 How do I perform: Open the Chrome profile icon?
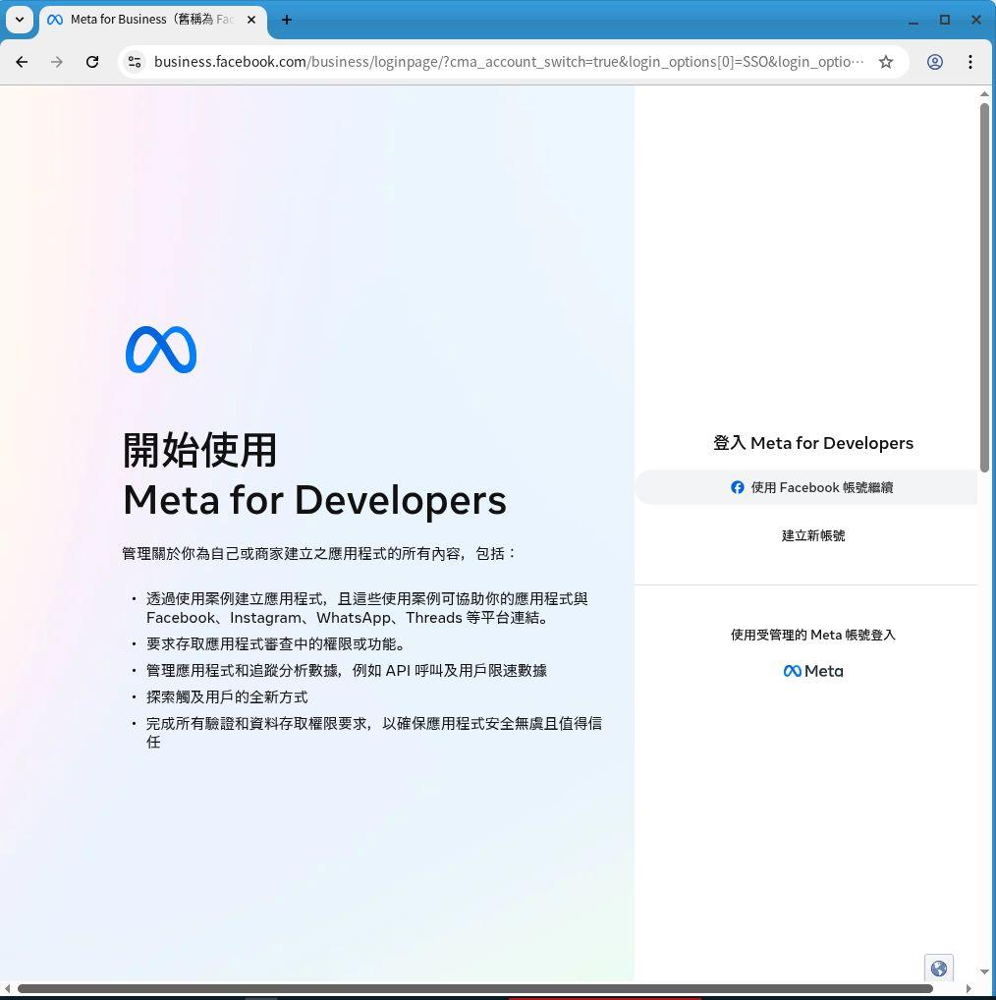coord(935,62)
